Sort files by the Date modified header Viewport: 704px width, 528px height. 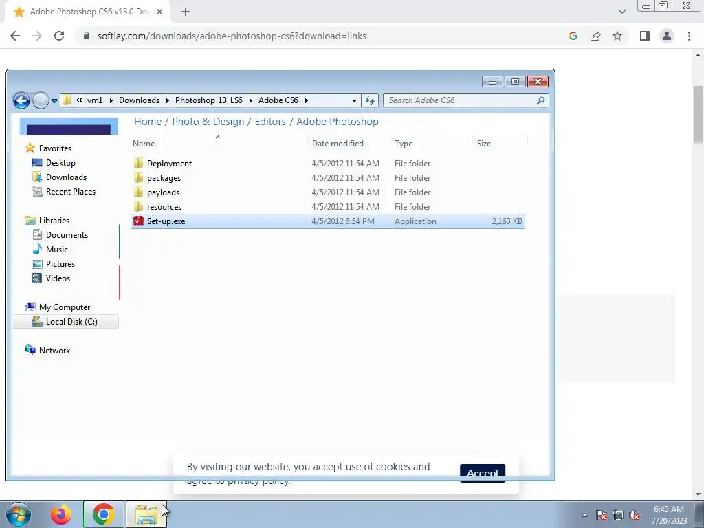click(338, 144)
